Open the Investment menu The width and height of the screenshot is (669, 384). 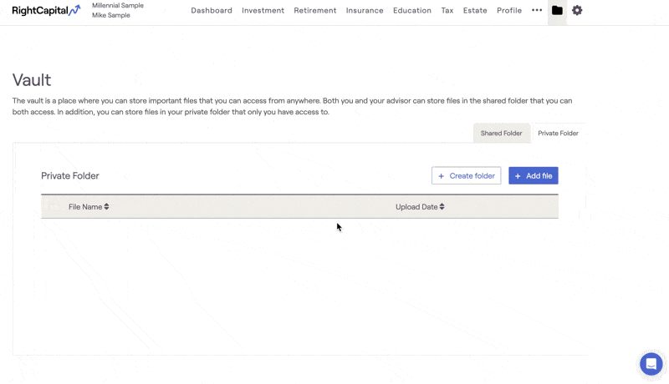point(263,11)
